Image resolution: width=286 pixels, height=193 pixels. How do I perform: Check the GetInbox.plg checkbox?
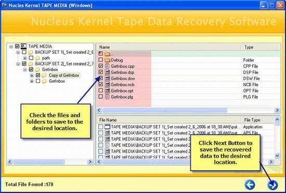(101, 96)
